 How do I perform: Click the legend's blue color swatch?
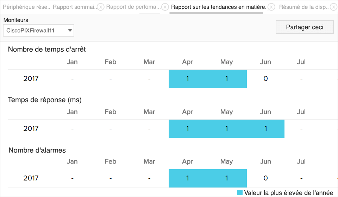[240, 192]
